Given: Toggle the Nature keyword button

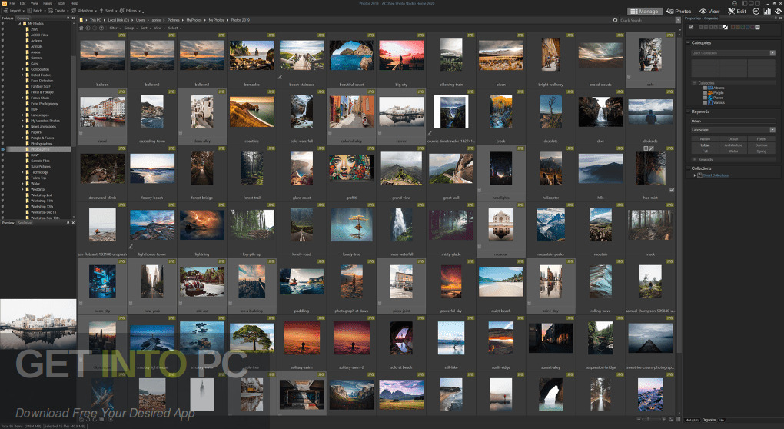Looking at the screenshot, I should click(705, 139).
